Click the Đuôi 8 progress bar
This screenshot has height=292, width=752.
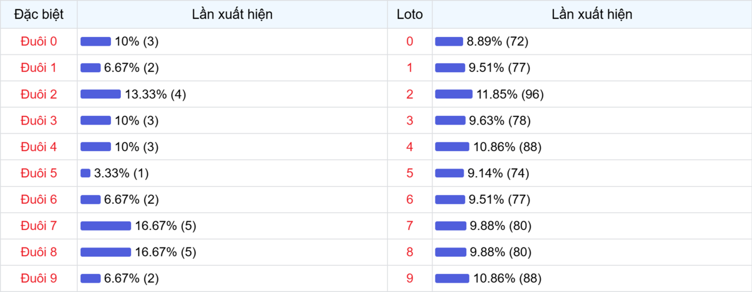coord(105,252)
